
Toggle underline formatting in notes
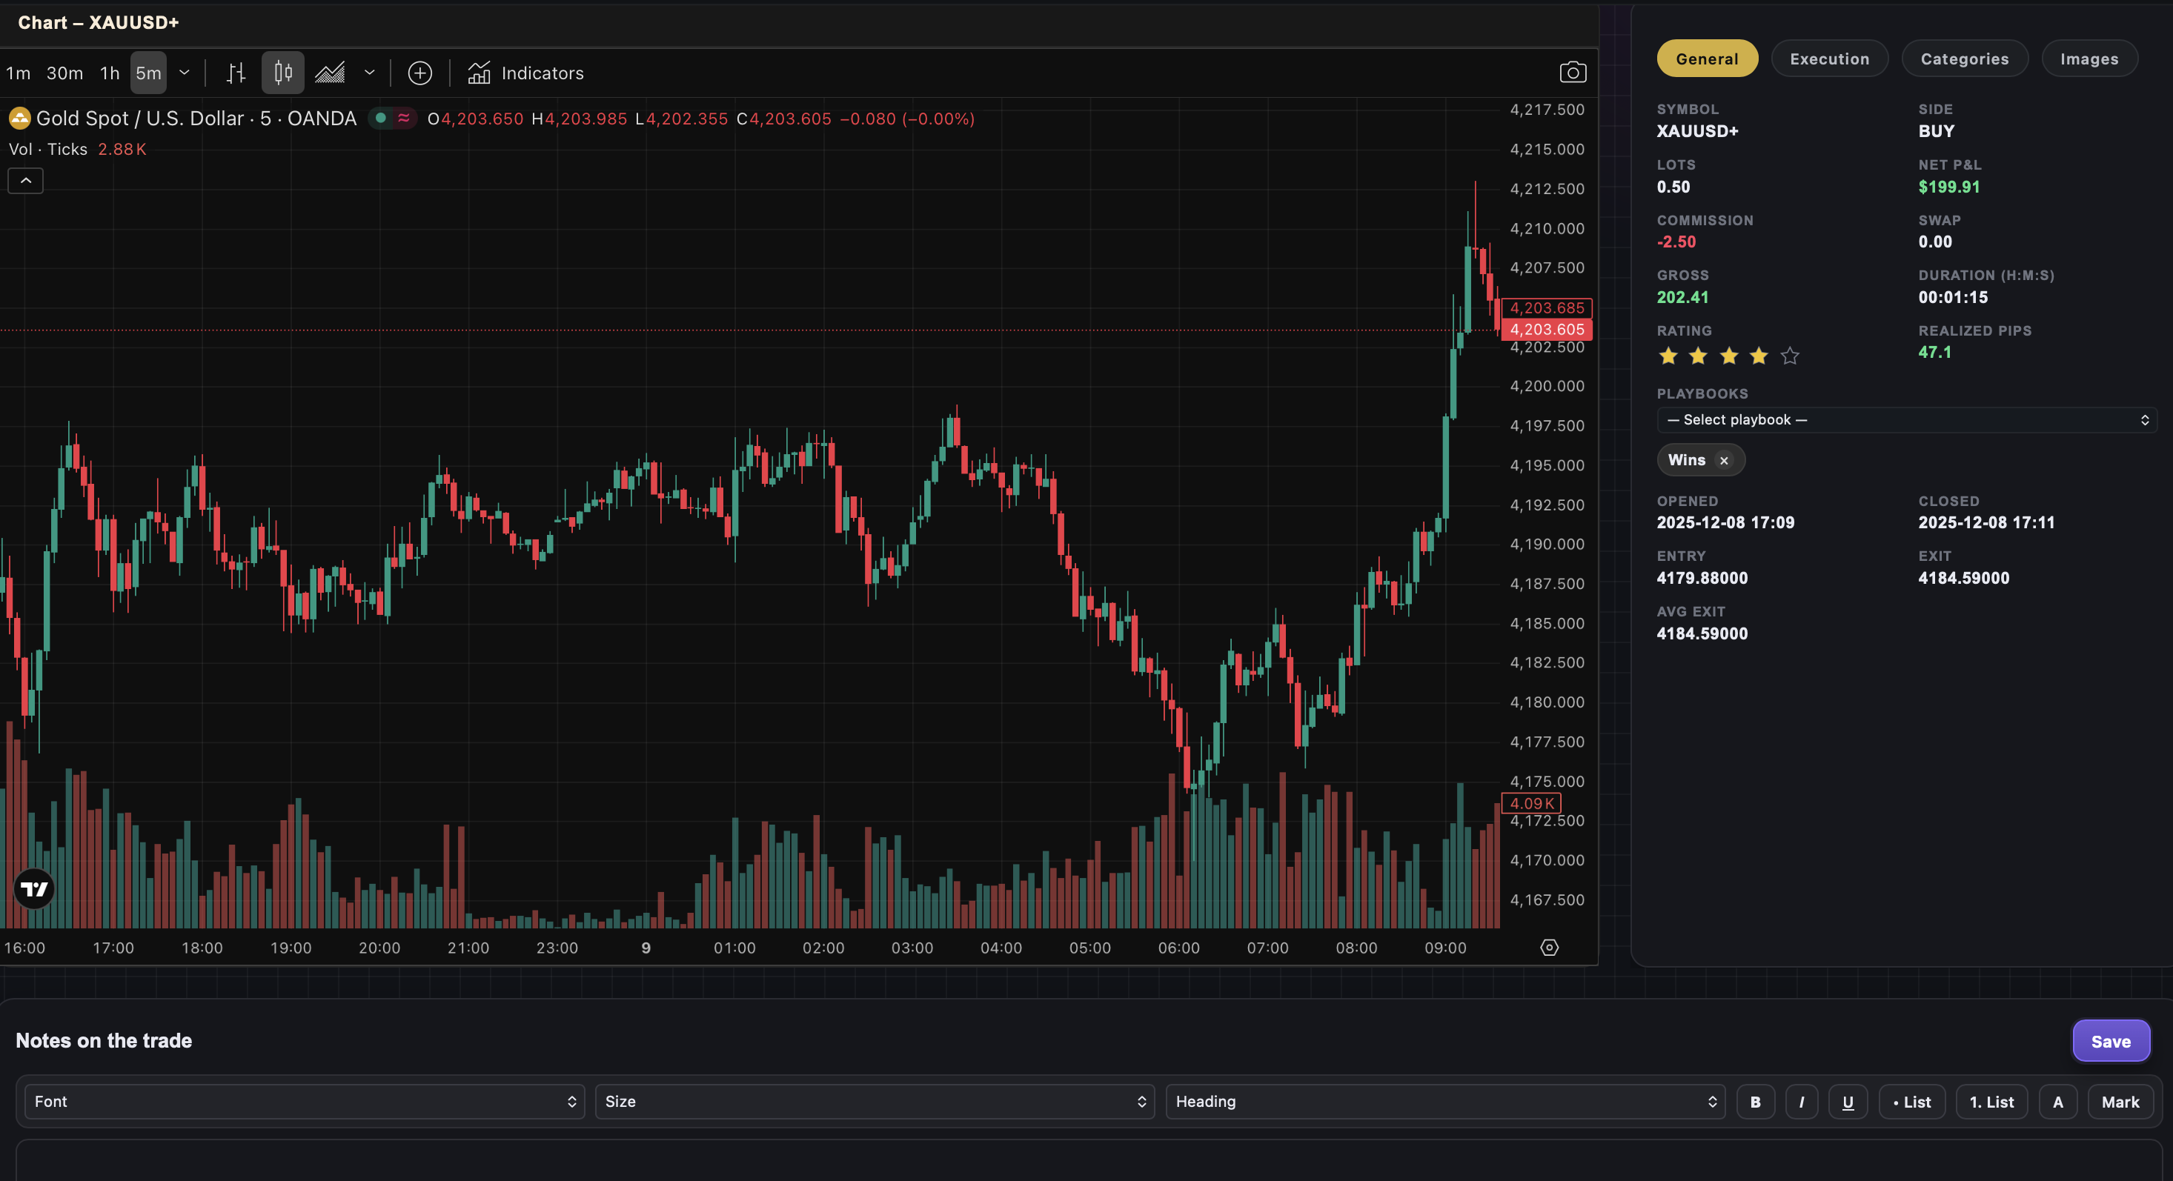[x=1848, y=1102]
